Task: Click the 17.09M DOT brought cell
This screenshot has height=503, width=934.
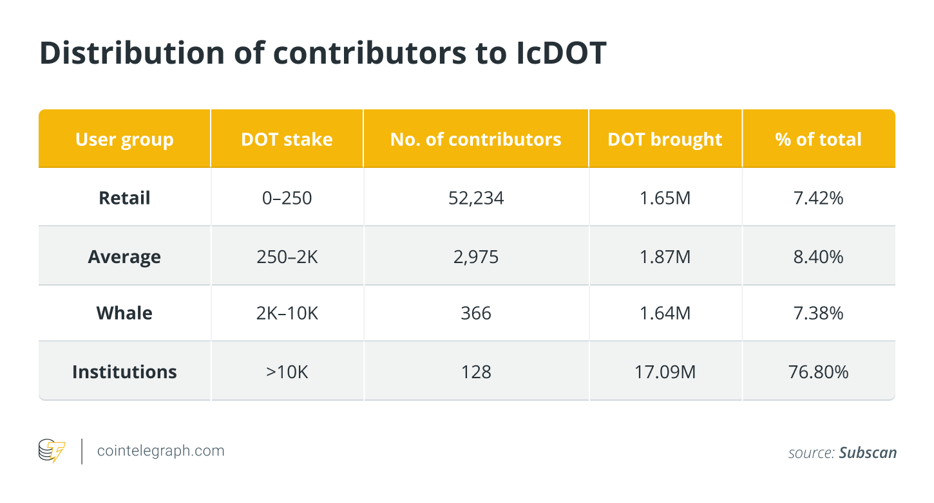Action: coord(665,372)
